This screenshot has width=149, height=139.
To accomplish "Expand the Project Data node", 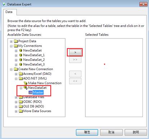I will click(x=11, y=41).
